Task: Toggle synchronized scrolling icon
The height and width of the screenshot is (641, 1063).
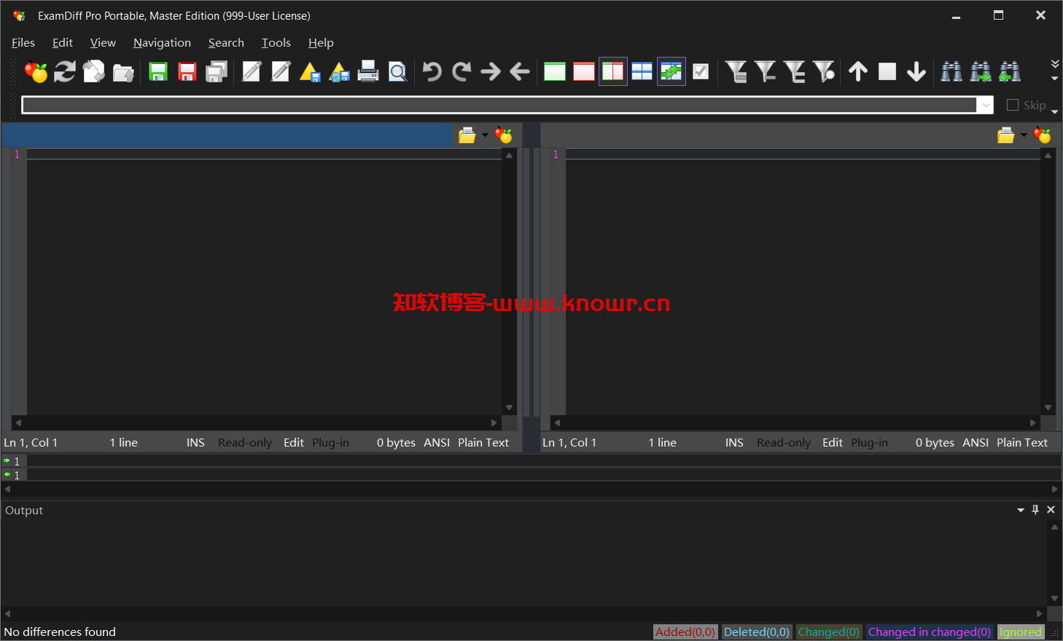Action: [671, 71]
